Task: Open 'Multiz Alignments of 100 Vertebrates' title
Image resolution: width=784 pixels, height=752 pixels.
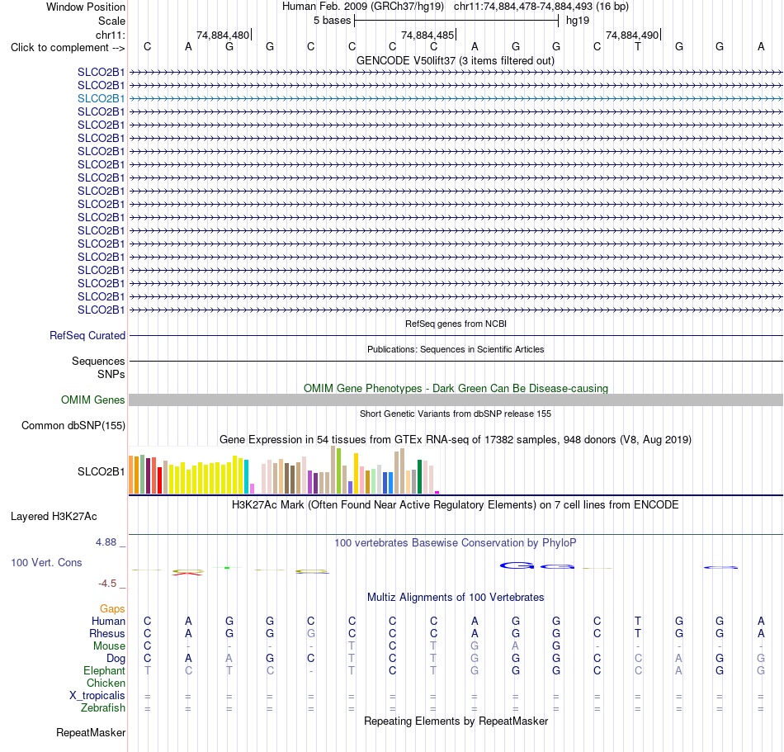Action: coord(456,598)
